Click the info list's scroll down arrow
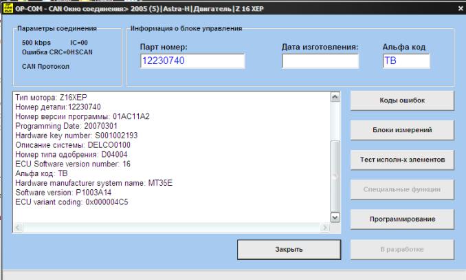Screen dimensions: 466x280 pyautogui.click(x=335, y=216)
